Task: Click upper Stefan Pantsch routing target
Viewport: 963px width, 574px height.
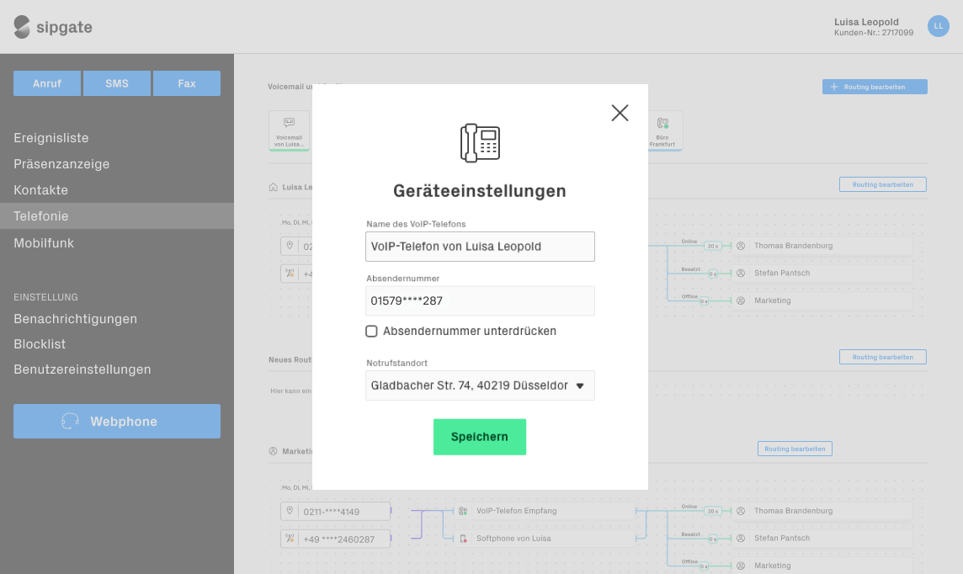Action: pyautogui.click(x=822, y=274)
